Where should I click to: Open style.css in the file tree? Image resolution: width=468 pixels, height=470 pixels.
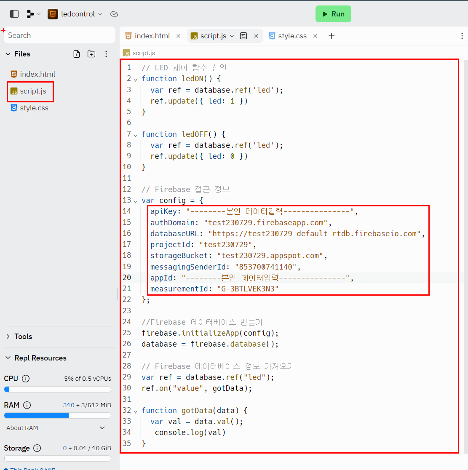pos(29,108)
